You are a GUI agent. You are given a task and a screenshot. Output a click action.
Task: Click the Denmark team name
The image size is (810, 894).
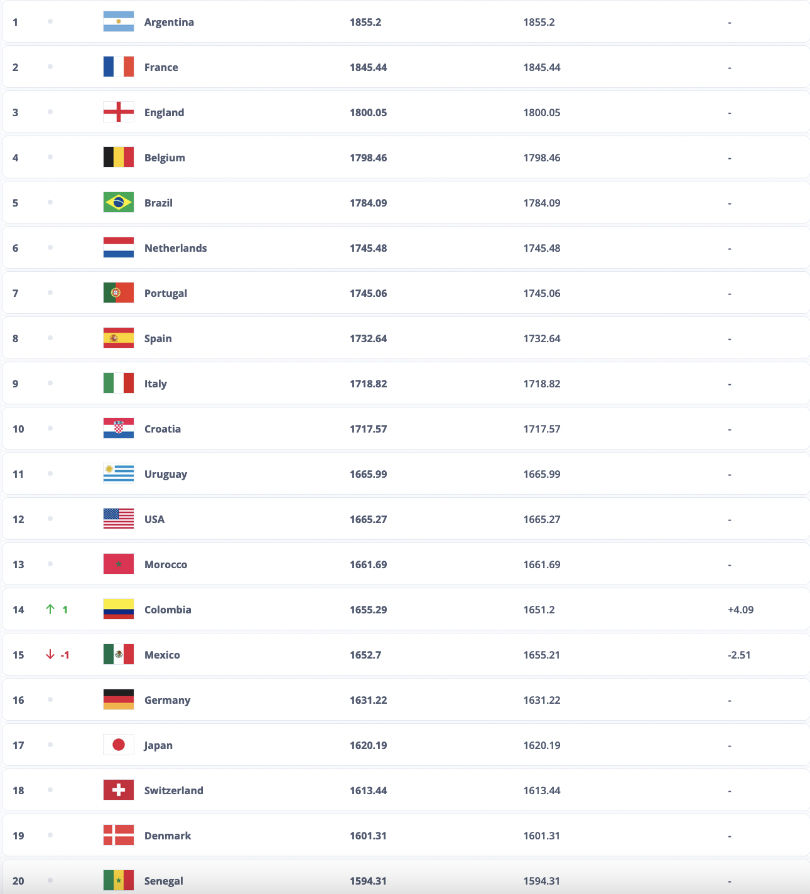point(168,836)
